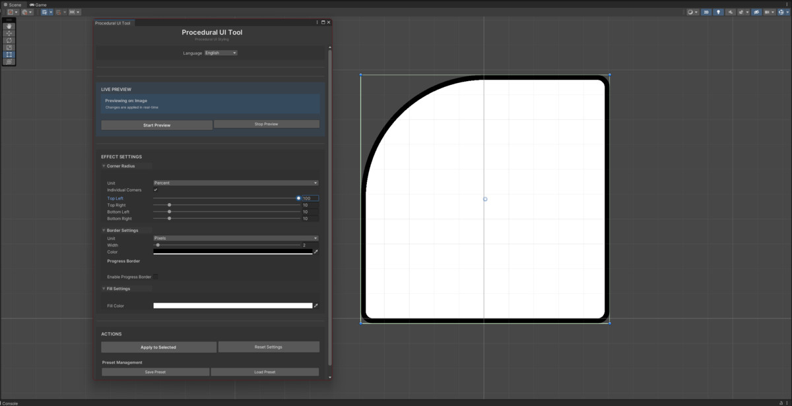Select the Hand tool in the toolbar
This screenshot has height=406, width=792.
[8, 26]
